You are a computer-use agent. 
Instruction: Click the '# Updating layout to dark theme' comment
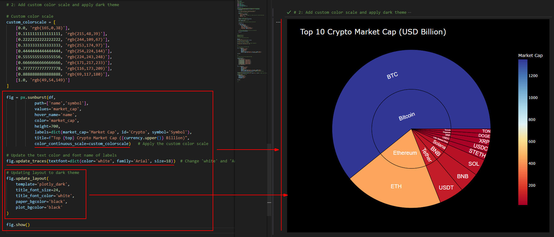[x=43, y=173]
